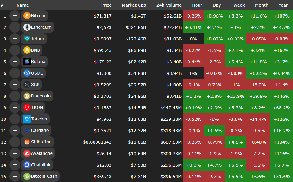This screenshot has height=182, width=293.
Task: Sort the table by Market Cap header
Action: click(x=134, y=5)
